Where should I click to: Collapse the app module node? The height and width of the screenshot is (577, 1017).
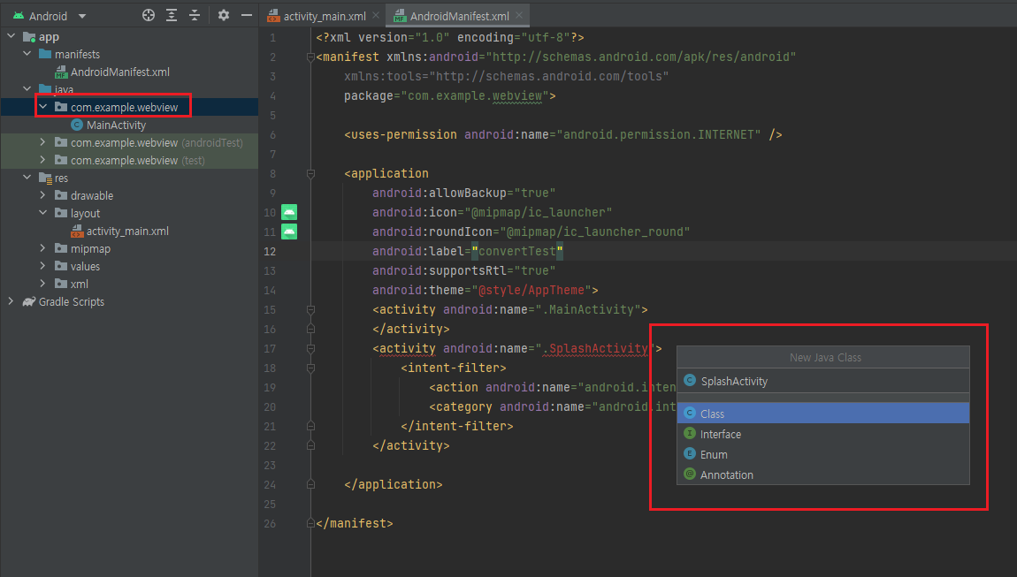(11, 36)
